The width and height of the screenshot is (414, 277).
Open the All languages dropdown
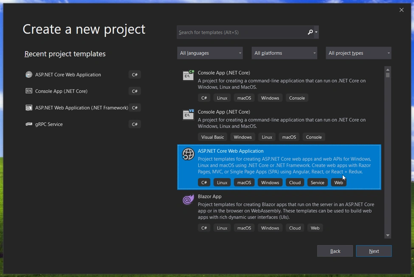click(x=210, y=53)
